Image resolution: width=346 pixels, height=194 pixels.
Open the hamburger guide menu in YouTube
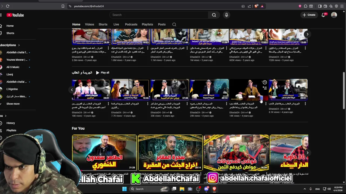tap(1, 15)
